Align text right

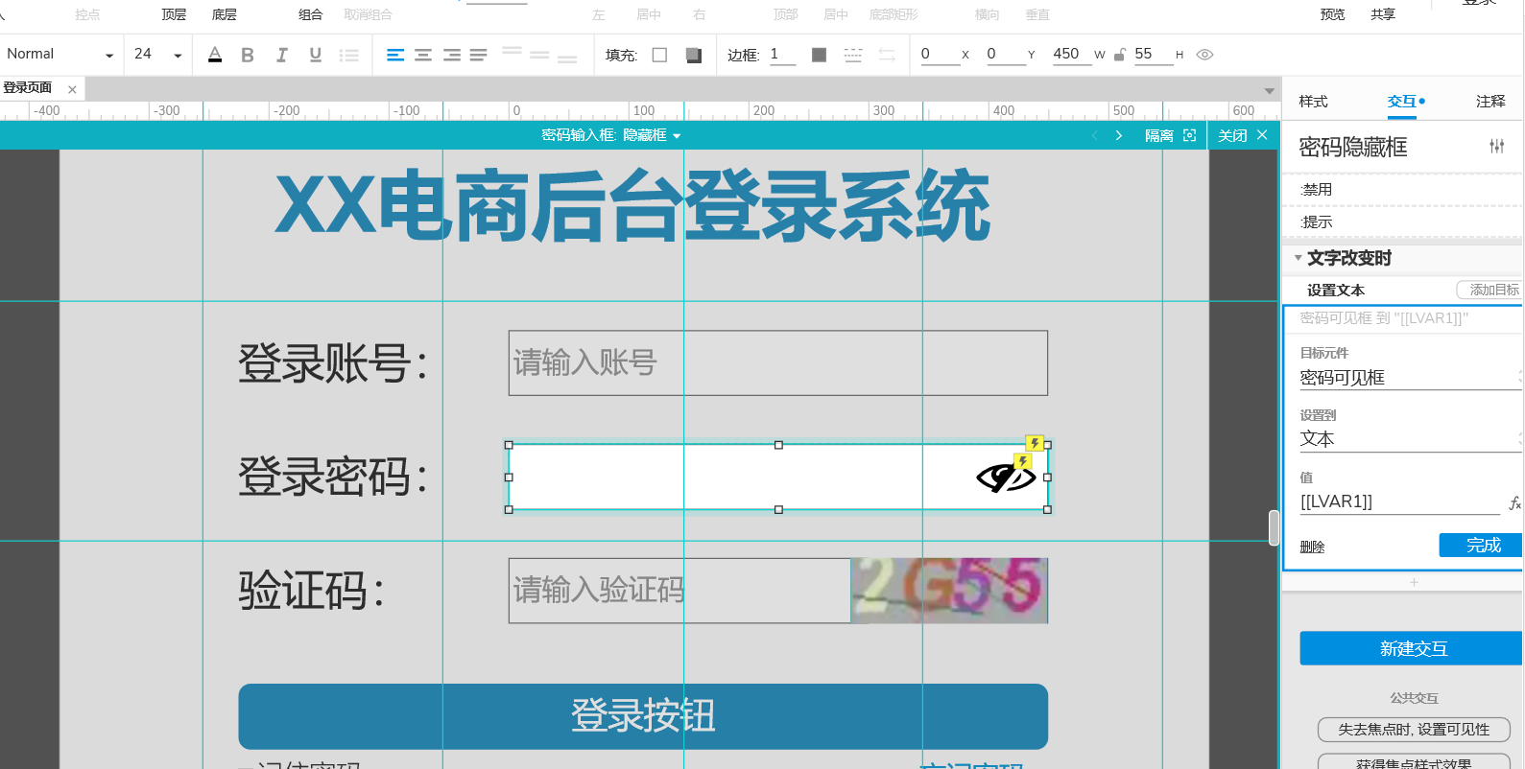(x=451, y=55)
